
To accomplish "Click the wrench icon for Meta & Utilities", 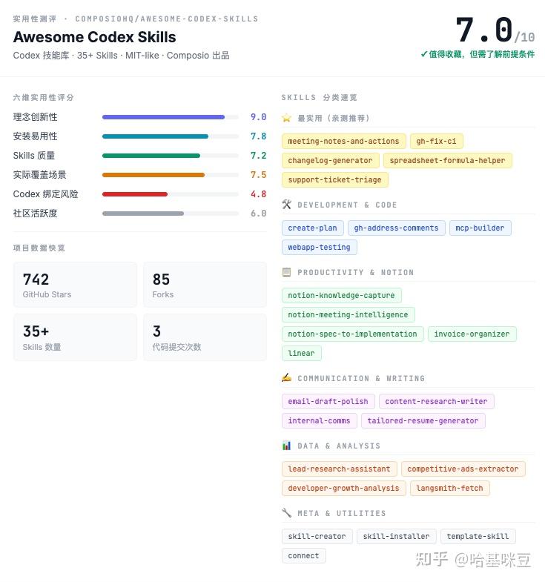I will pyautogui.click(x=286, y=513).
